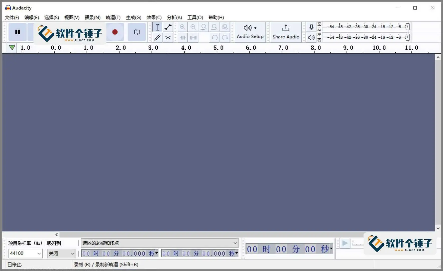The width and height of the screenshot is (443, 271).
Task: Click the 项目采样率 (Hz) label
Action: (x=25, y=243)
